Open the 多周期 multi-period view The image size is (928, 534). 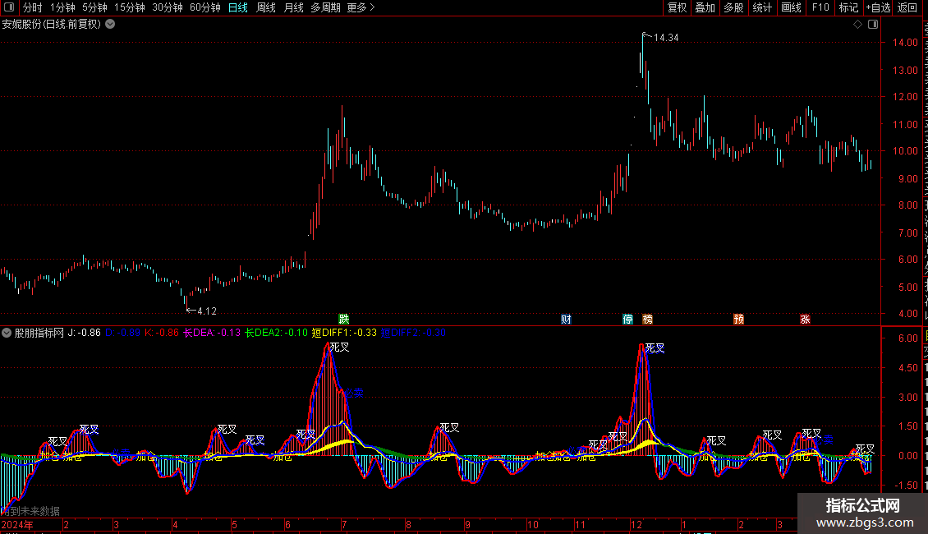325,7
